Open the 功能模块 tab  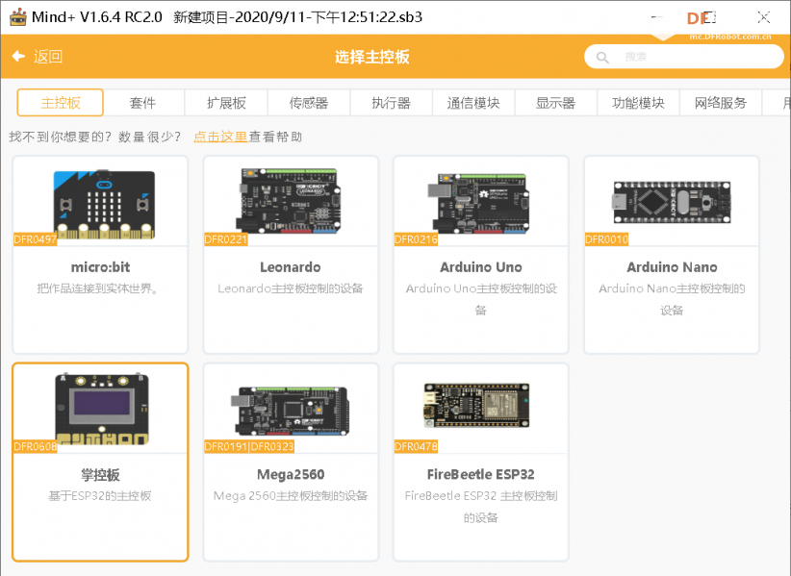click(638, 103)
